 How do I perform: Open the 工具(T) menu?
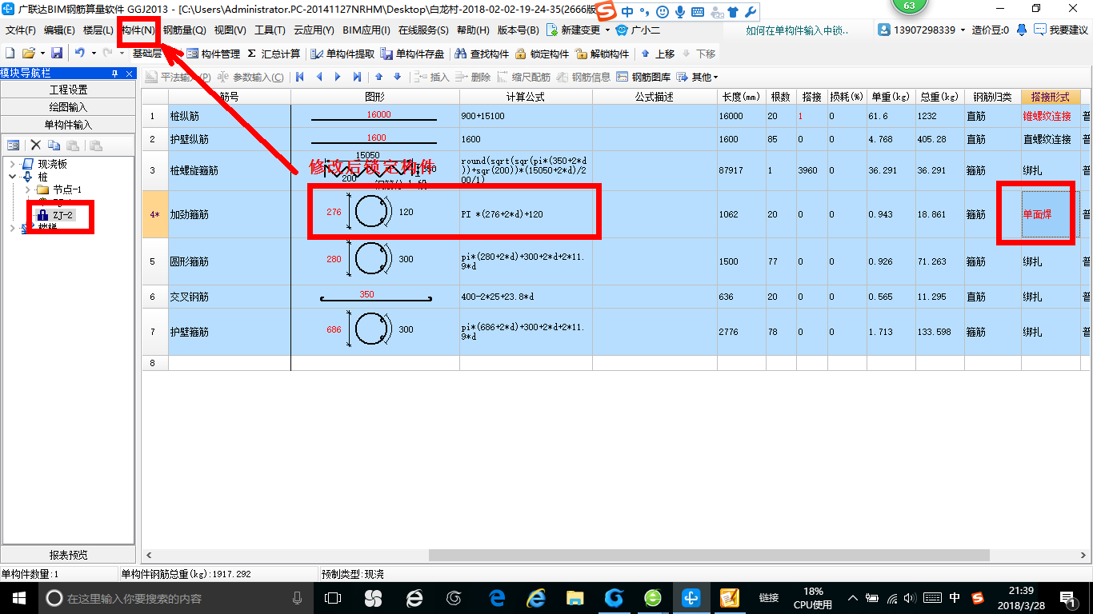(x=270, y=30)
